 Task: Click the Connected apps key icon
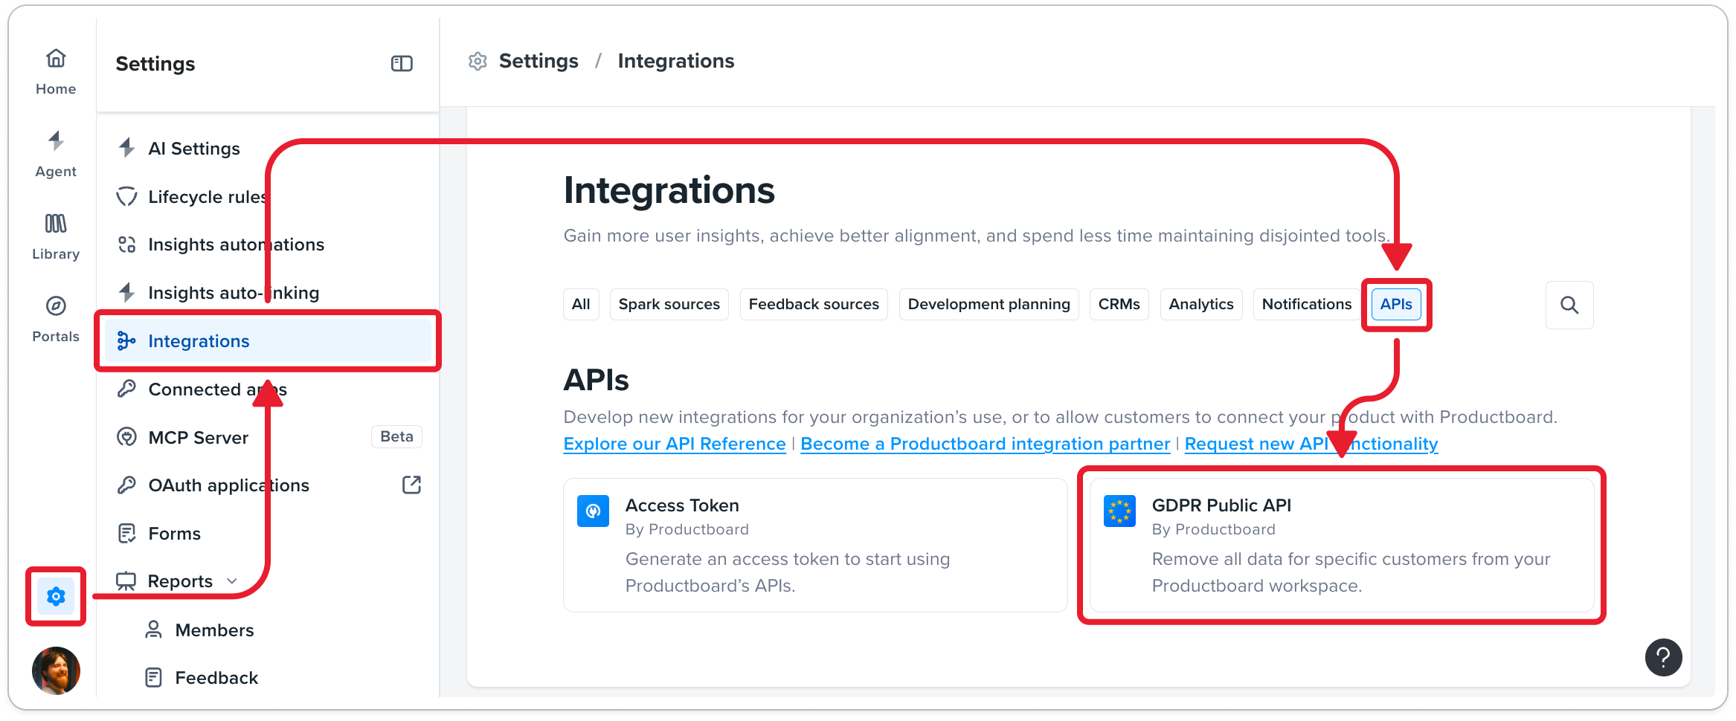click(x=127, y=389)
